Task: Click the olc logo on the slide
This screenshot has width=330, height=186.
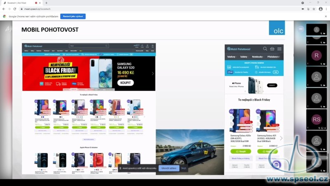Action: point(277,28)
